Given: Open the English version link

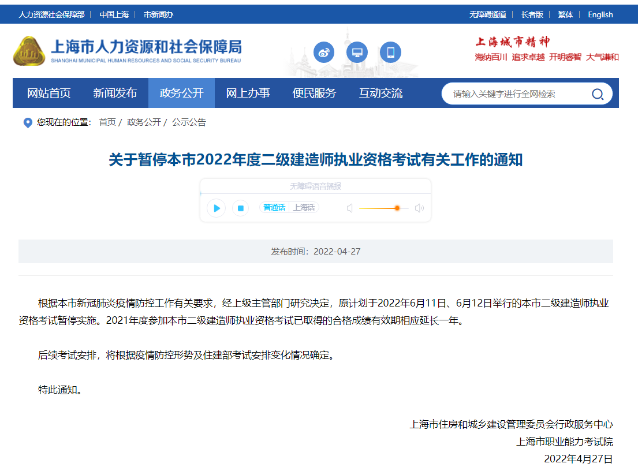Looking at the screenshot, I should [600, 14].
